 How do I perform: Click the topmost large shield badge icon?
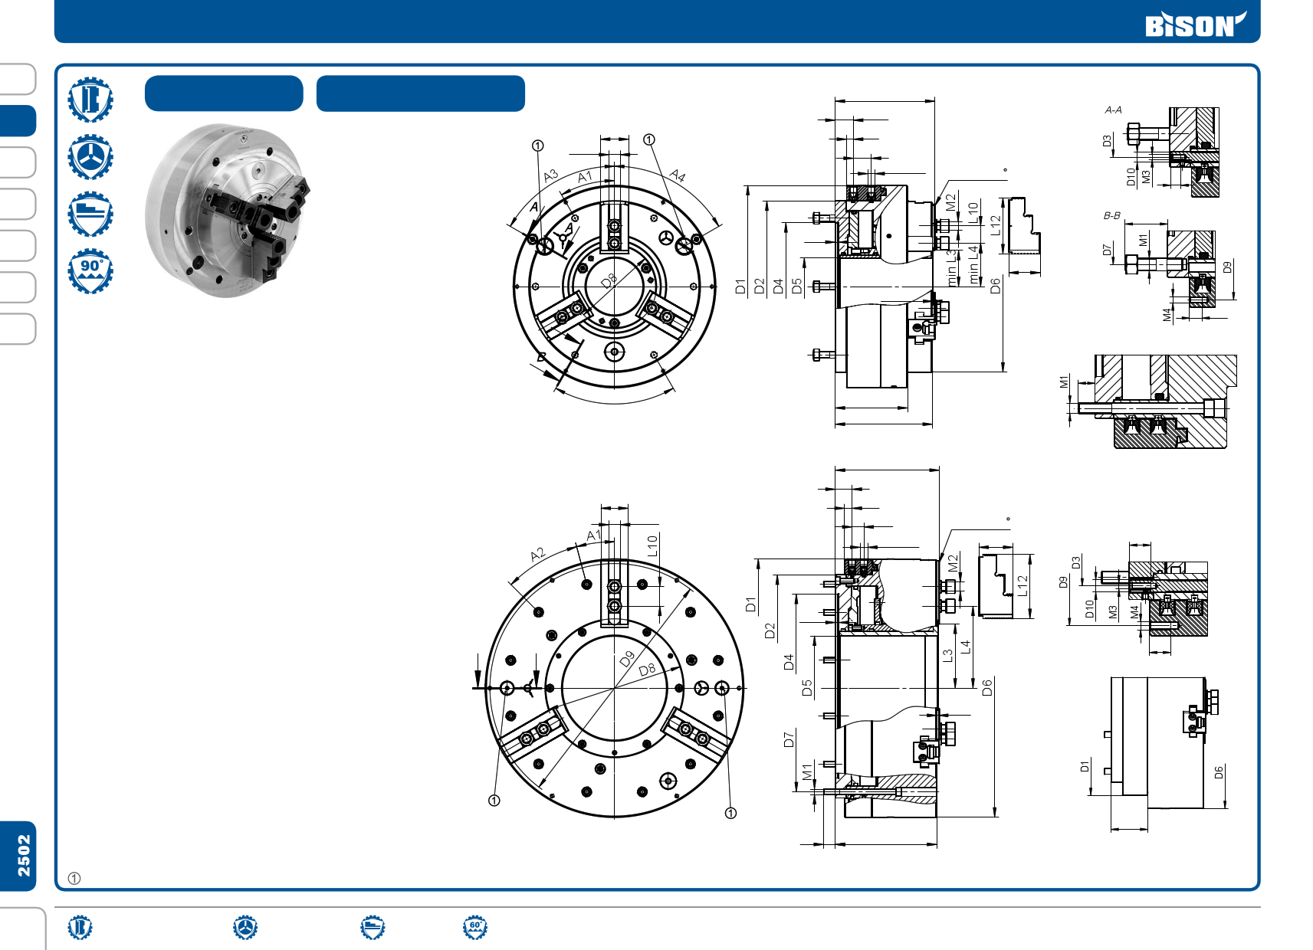click(x=90, y=100)
